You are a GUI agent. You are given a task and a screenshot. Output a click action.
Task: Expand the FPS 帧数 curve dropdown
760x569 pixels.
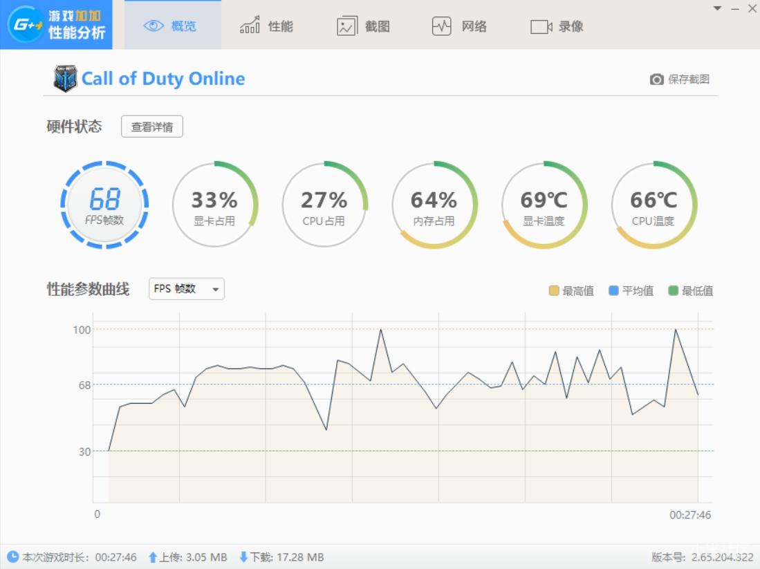187,289
